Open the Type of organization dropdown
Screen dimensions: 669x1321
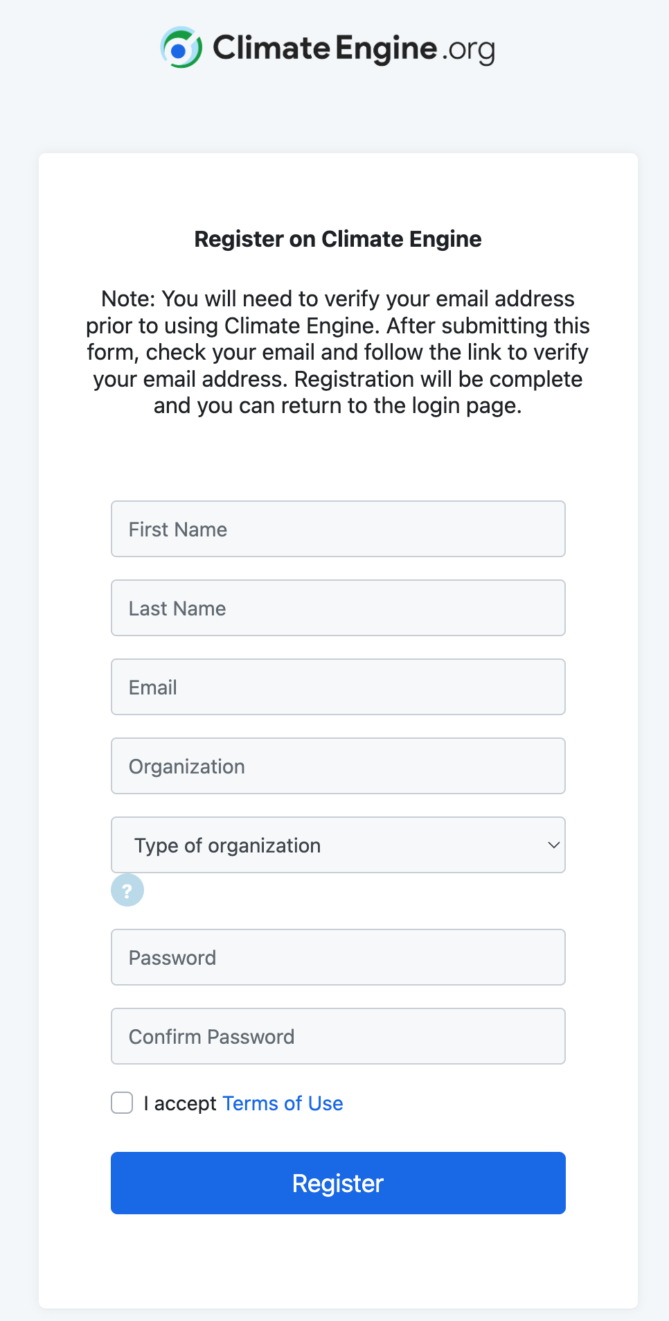pyautogui.click(x=338, y=845)
